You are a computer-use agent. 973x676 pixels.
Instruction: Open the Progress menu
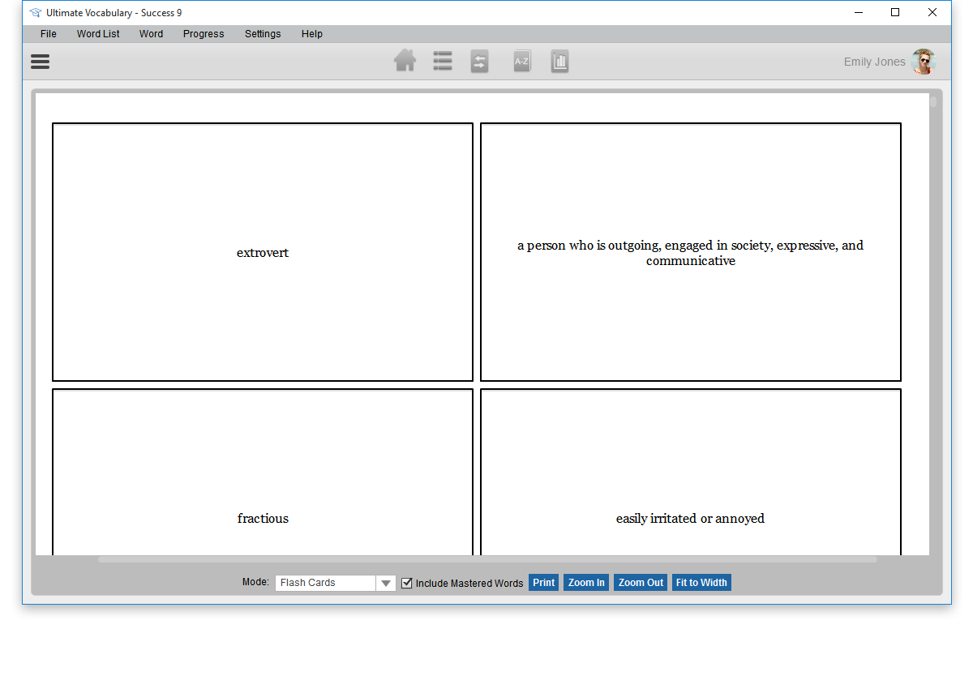[204, 34]
